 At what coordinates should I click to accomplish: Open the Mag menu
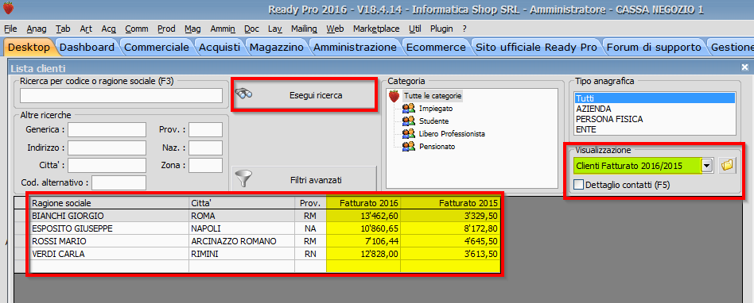192,29
